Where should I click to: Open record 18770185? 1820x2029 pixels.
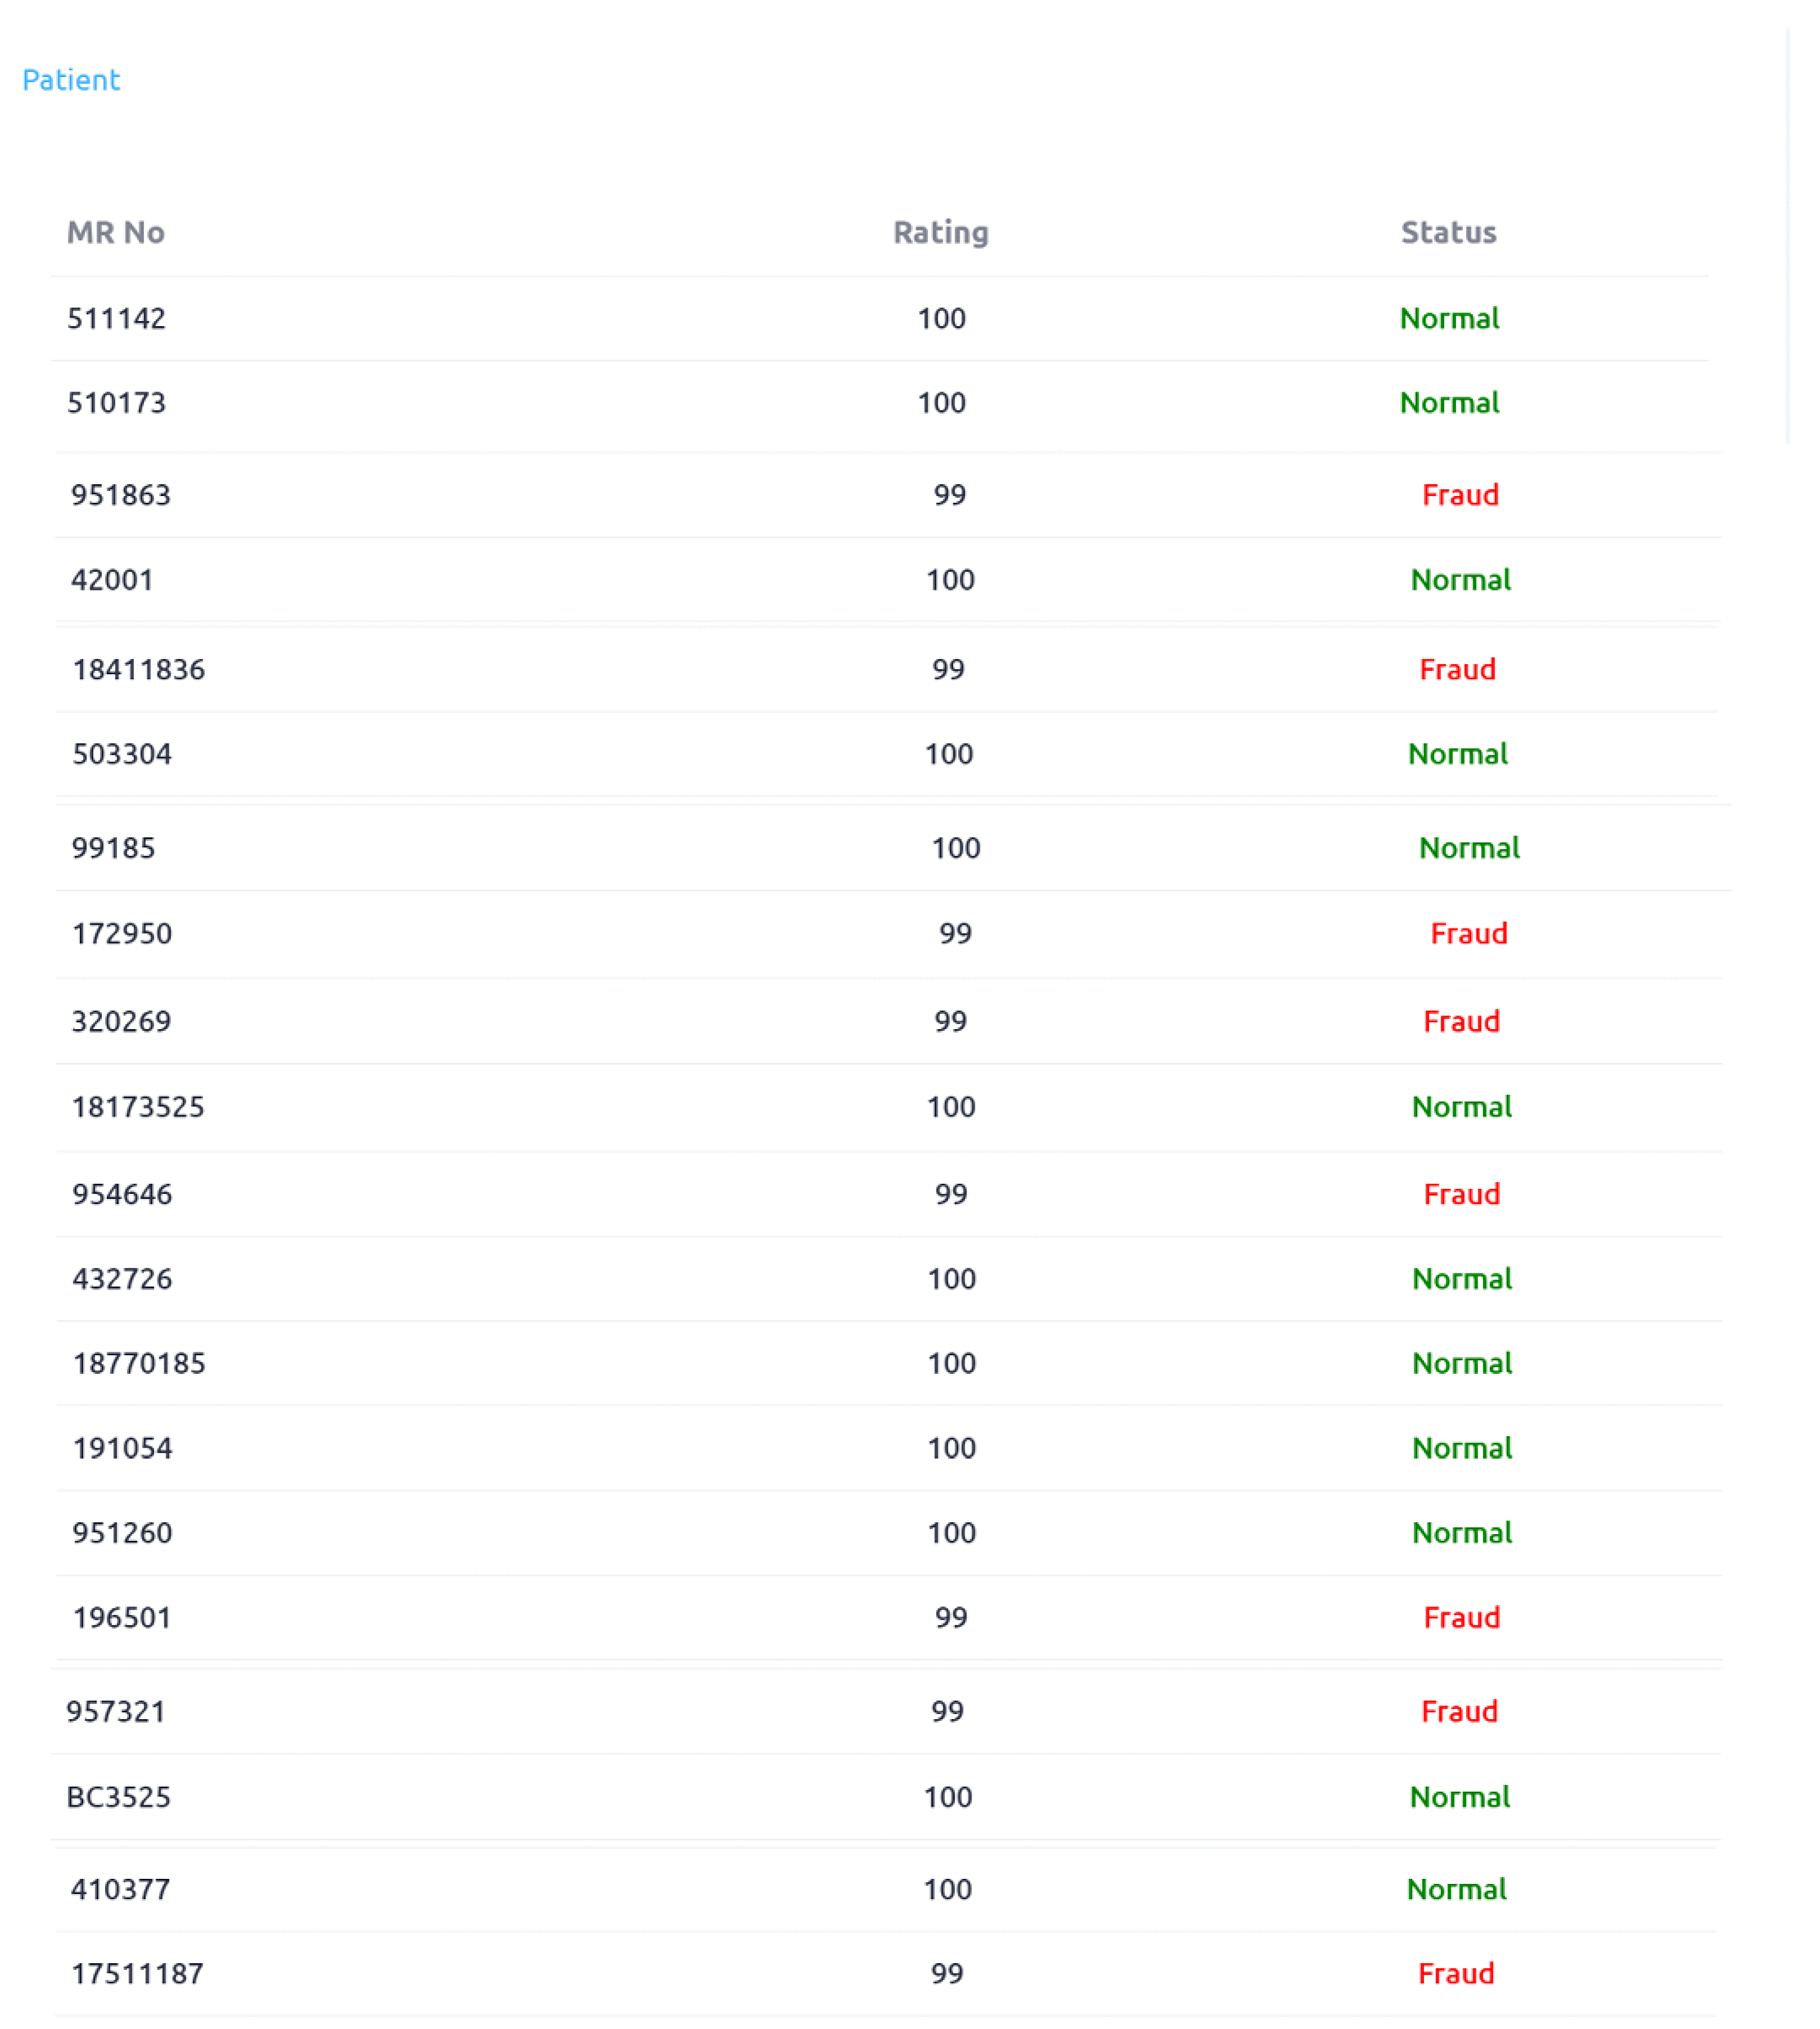[x=139, y=1364]
